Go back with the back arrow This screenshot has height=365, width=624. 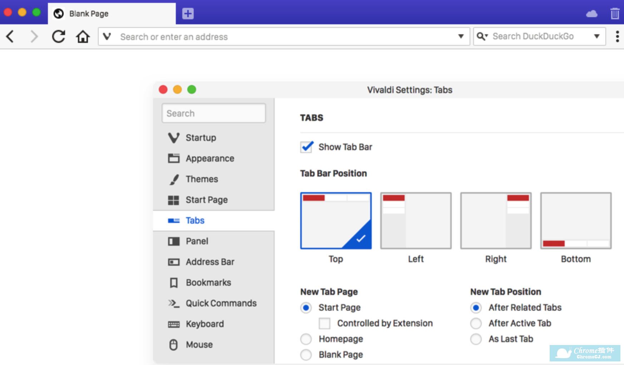[x=10, y=36]
